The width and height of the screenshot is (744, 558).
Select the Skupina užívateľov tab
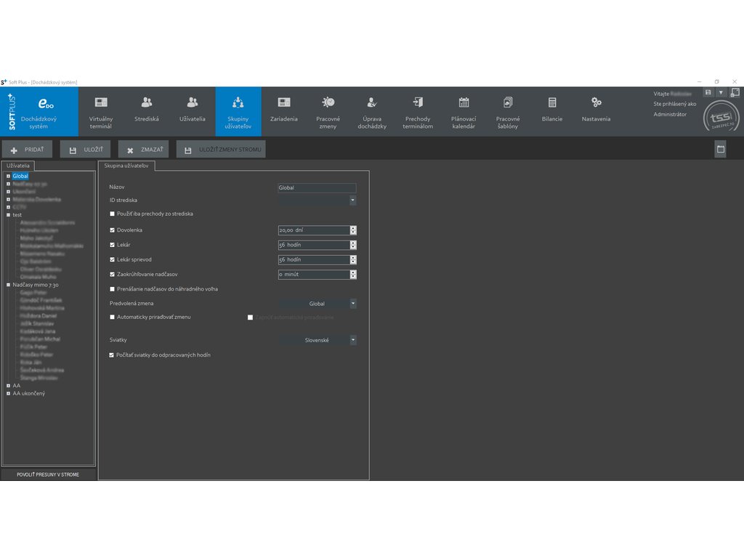(126, 166)
